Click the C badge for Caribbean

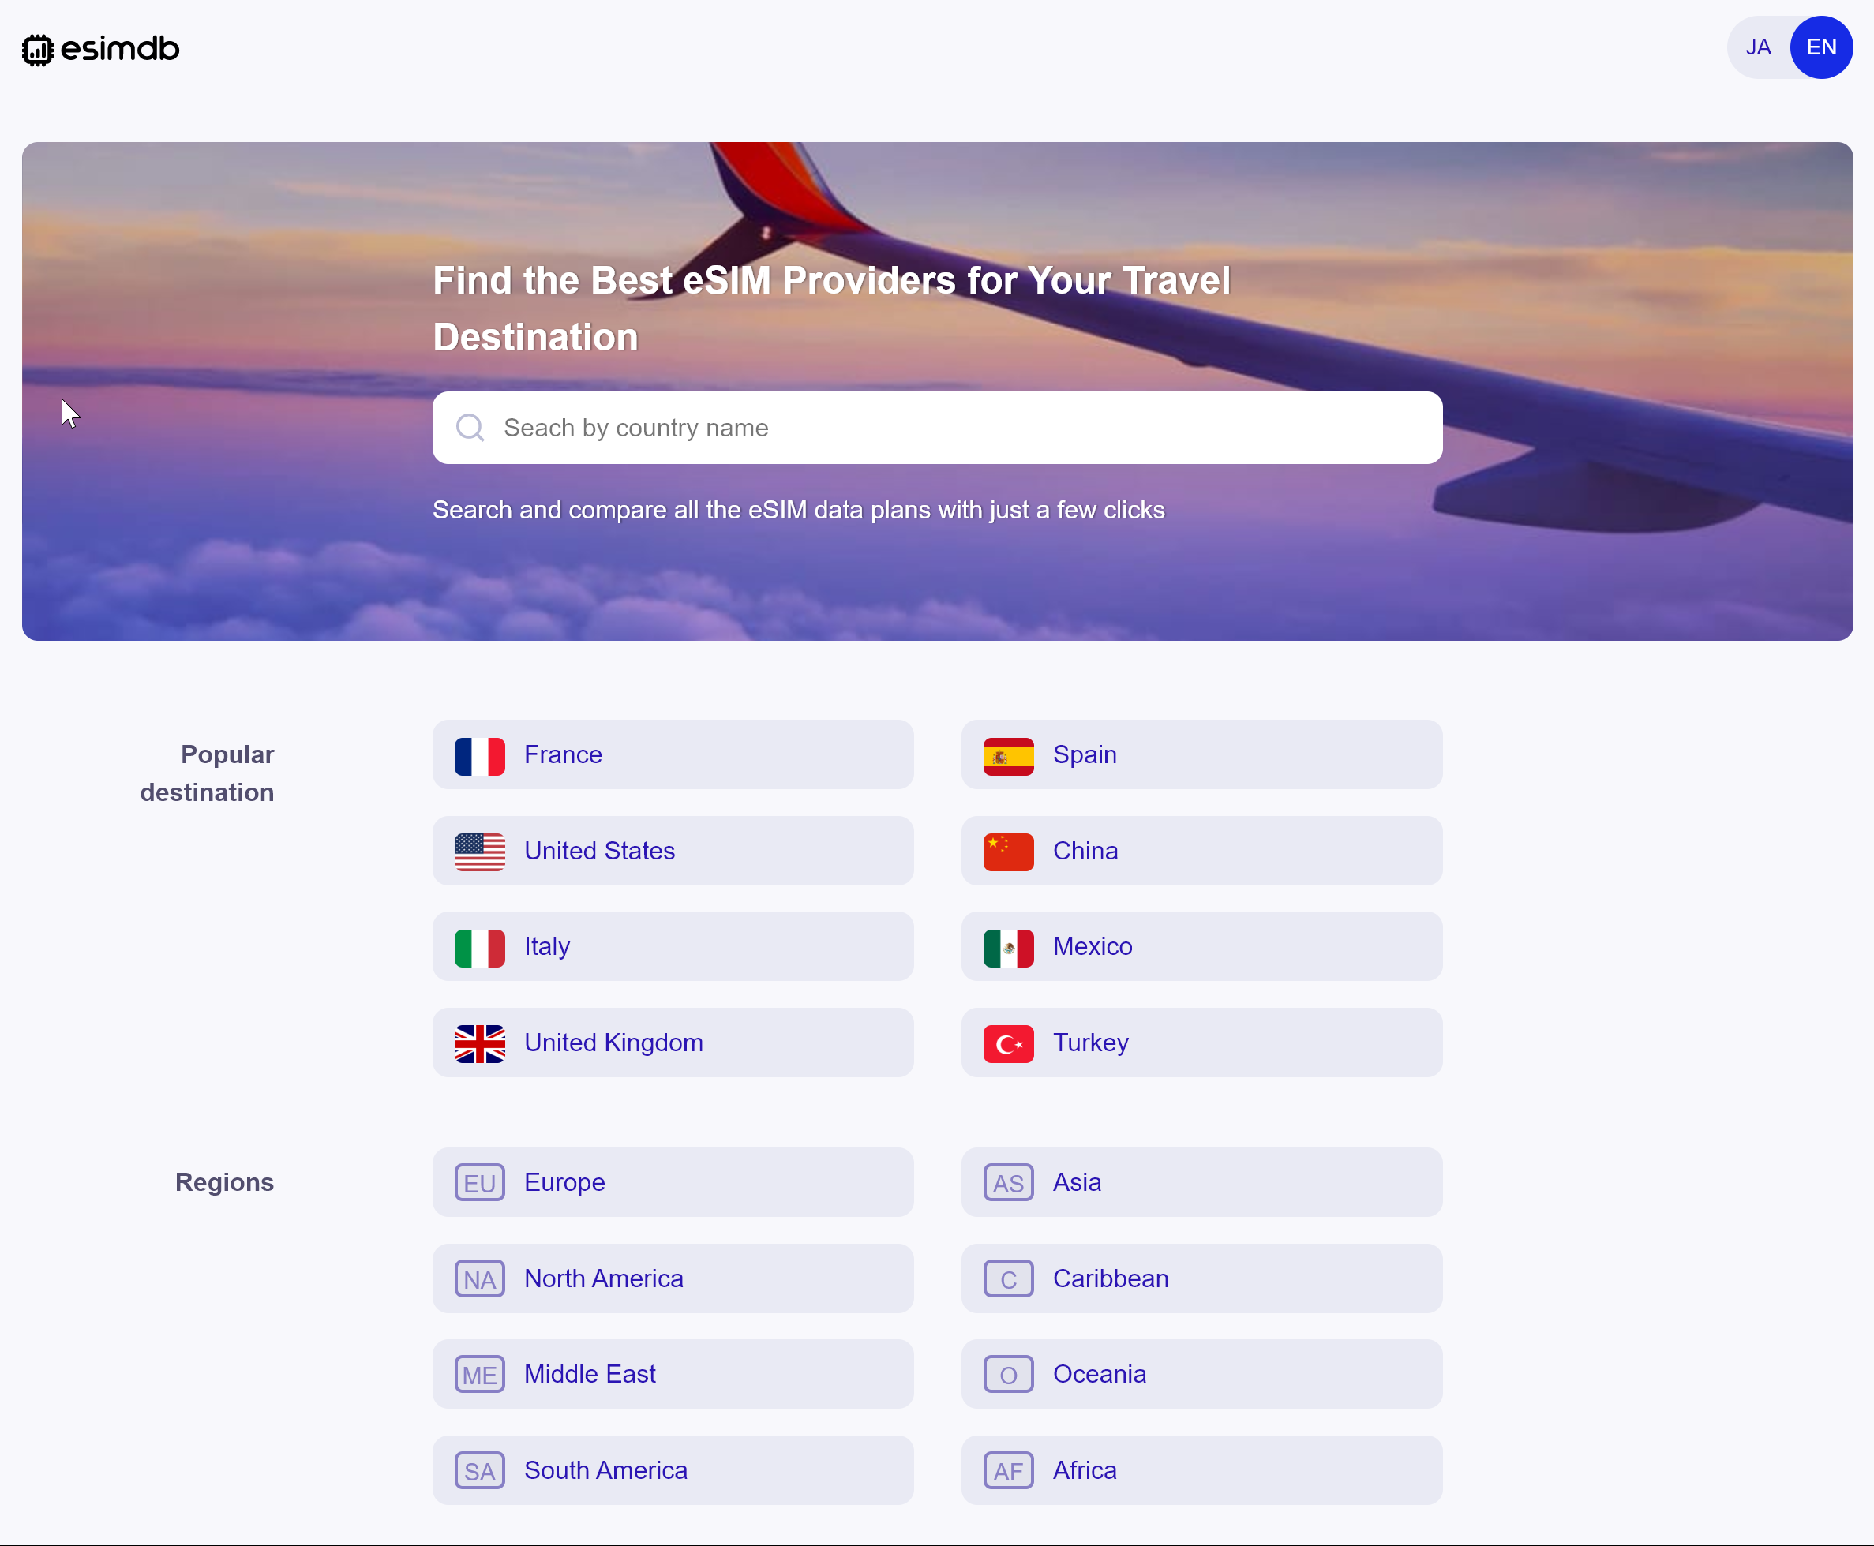(1008, 1278)
